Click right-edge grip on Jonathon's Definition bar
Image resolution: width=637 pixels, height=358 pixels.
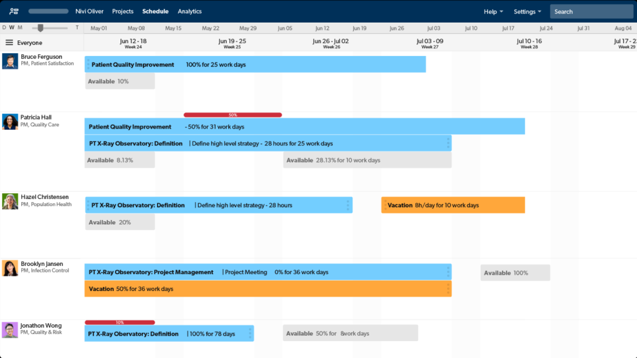click(250, 333)
